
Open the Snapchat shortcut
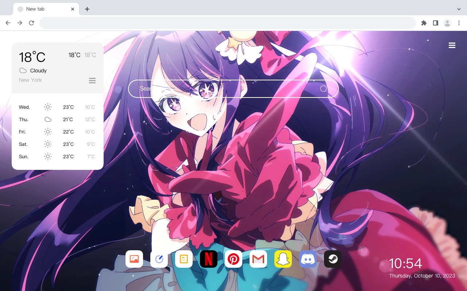click(283, 259)
